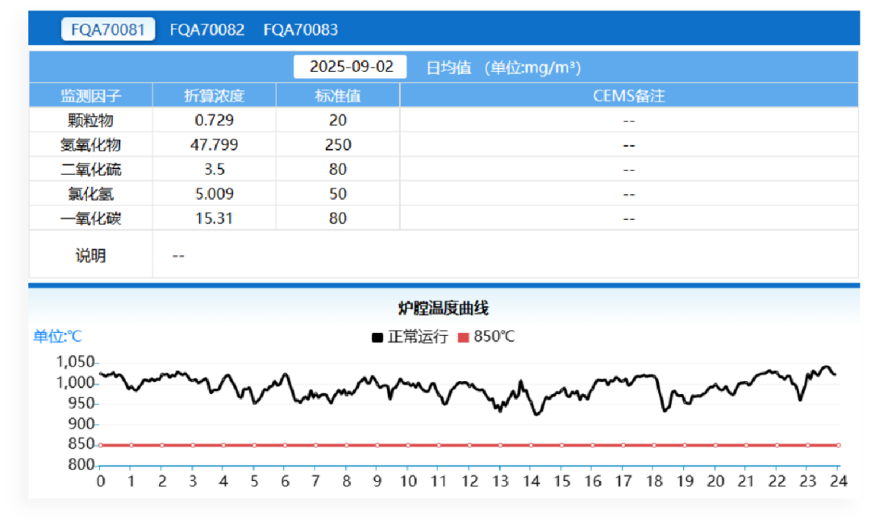Switch to the FQA70081 tab

pyautogui.click(x=108, y=30)
